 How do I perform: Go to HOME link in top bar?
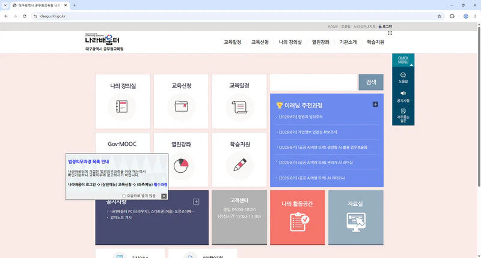[332, 26]
